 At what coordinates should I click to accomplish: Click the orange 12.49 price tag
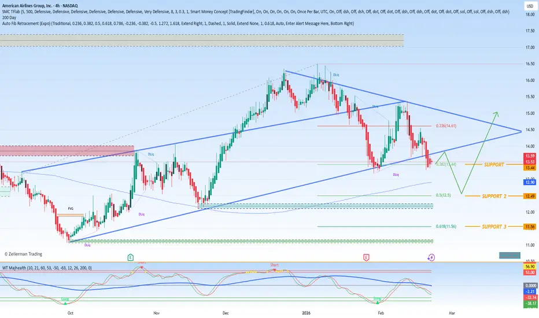[530, 196]
